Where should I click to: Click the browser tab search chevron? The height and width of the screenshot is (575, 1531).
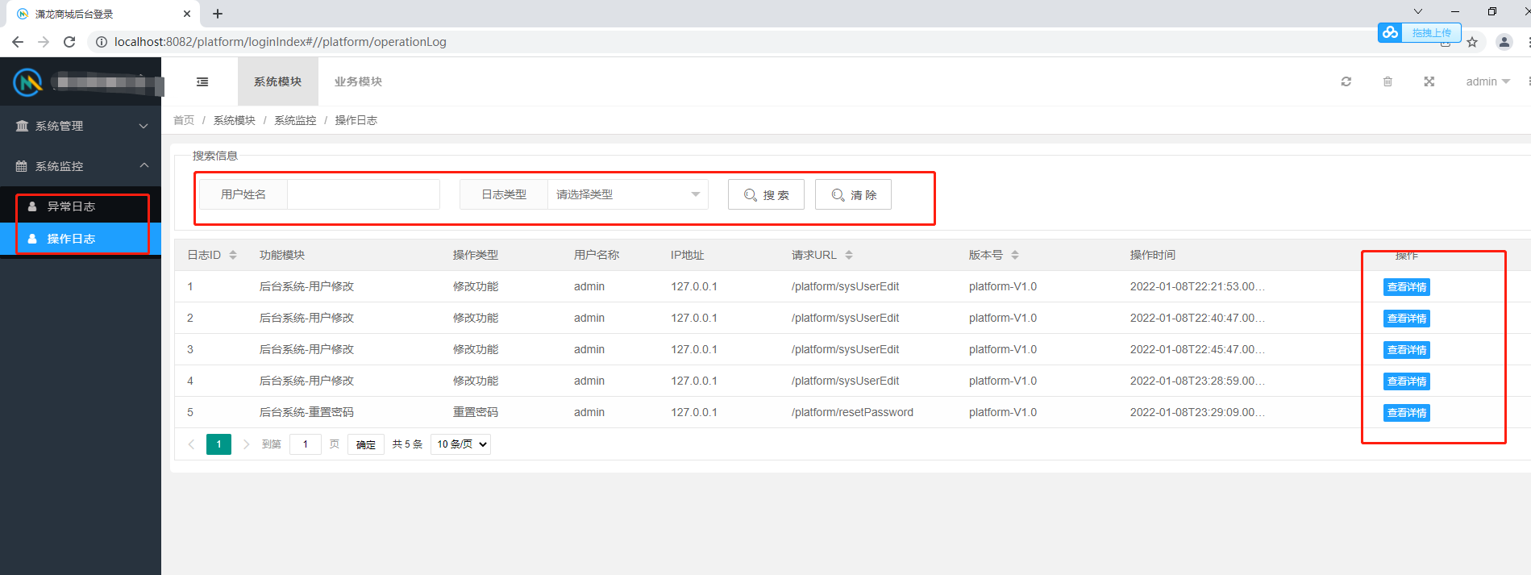[1418, 11]
